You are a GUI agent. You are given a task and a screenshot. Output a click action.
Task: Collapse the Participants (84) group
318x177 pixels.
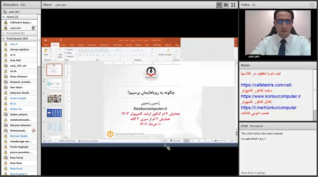pyautogui.click(x=4, y=38)
